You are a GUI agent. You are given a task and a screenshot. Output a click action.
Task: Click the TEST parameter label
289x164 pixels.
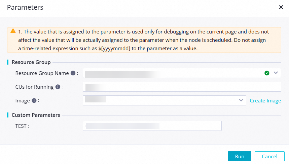pyautogui.click(x=22, y=126)
